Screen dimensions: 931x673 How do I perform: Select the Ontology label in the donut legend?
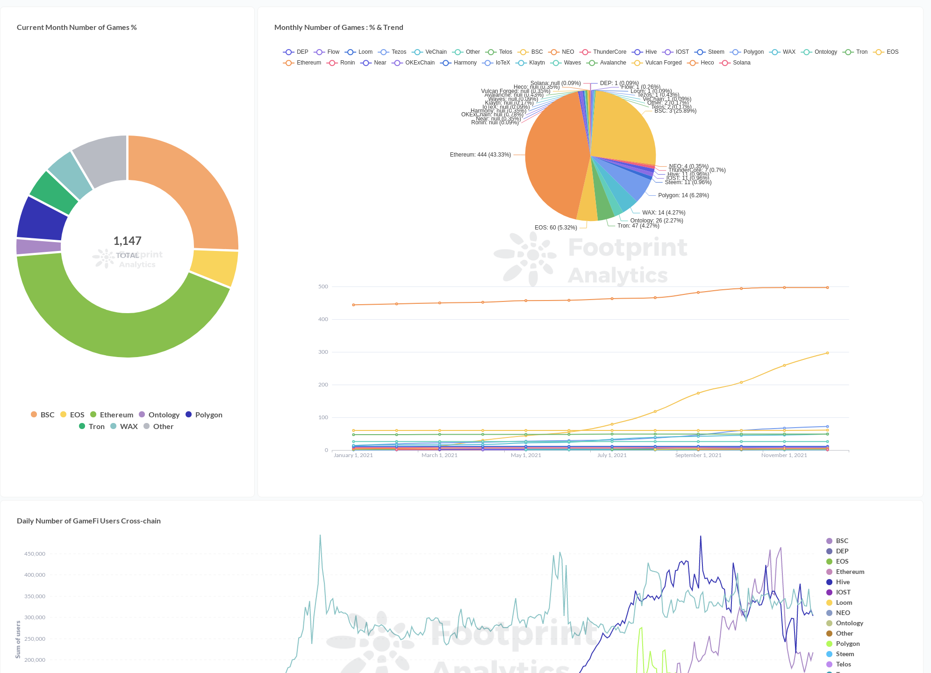click(x=164, y=415)
